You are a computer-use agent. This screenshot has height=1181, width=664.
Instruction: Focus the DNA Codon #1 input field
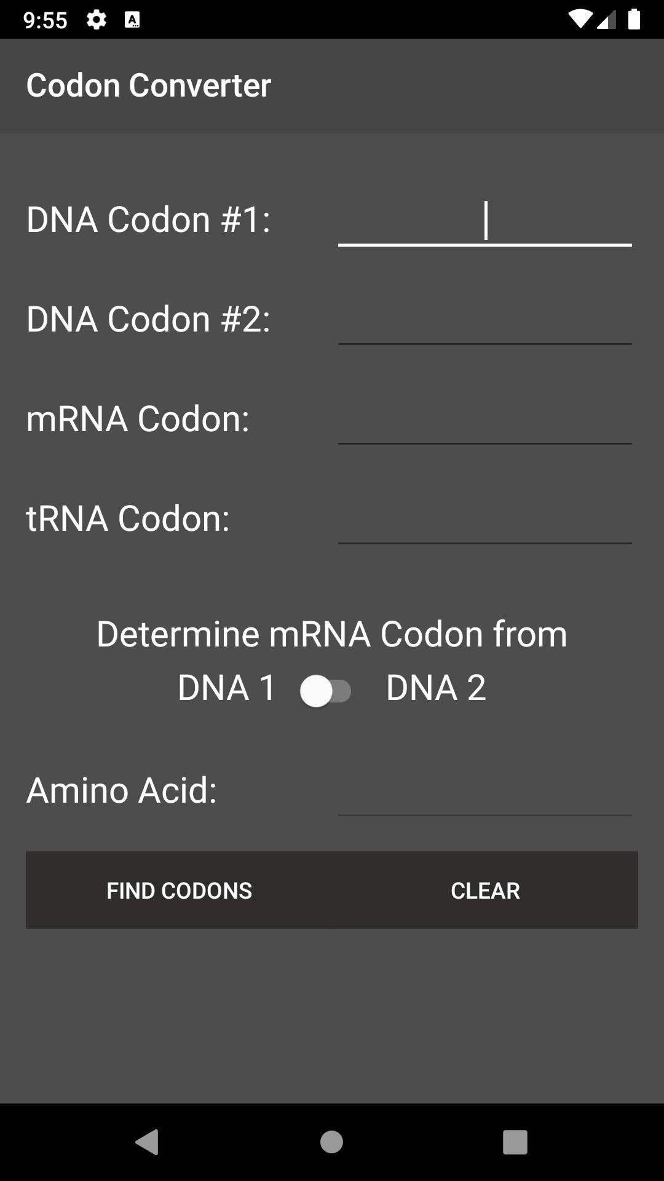click(x=485, y=220)
